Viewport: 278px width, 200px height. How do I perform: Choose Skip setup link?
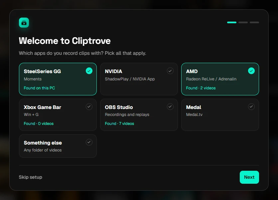(31, 177)
